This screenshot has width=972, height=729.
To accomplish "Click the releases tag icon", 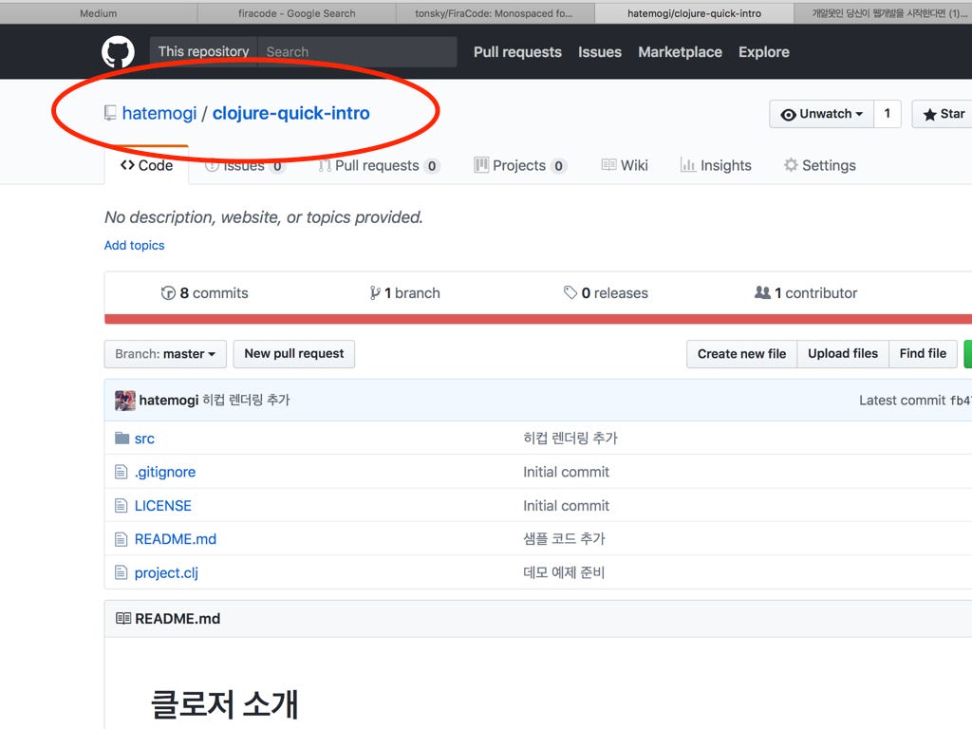I will tap(570, 292).
